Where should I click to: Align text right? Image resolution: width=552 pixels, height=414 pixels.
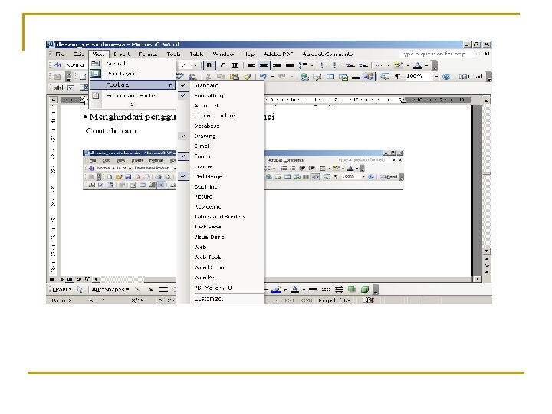click(277, 65)
